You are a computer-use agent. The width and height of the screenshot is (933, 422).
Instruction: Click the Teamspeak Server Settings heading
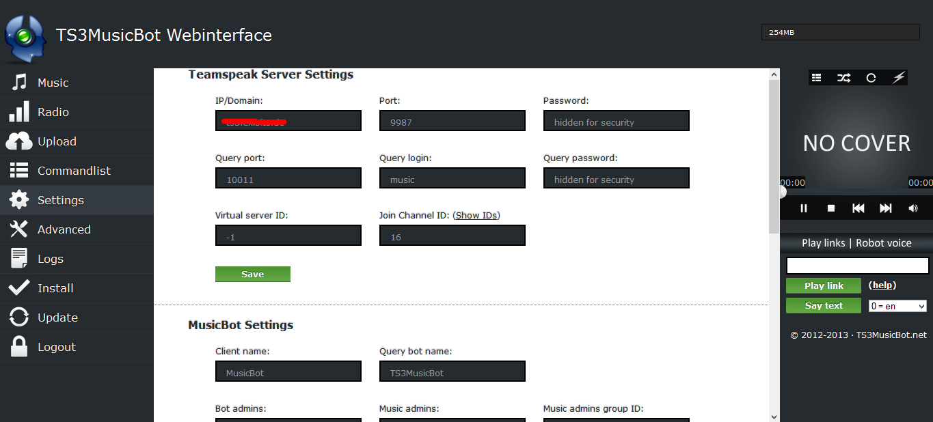(x=271, y=74)
